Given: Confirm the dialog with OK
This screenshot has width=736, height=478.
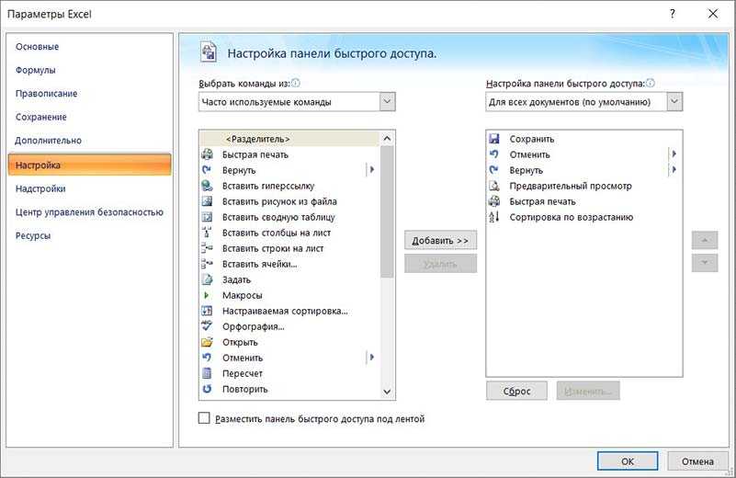Looking at the screenshot, I should pos(627,461).
